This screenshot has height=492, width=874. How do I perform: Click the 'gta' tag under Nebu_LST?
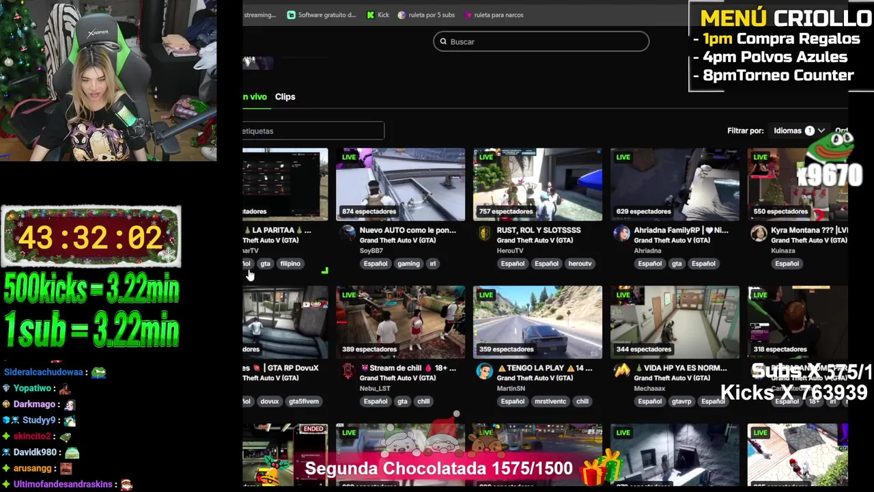tap(402, 402)
